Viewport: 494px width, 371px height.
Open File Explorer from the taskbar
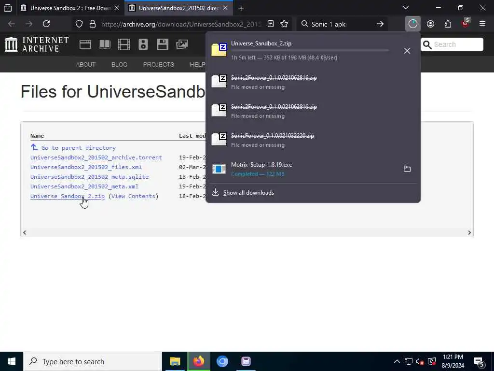click(x=175, y=361)
